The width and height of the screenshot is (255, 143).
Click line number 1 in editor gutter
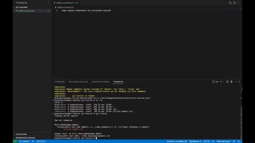pos(57,11)
